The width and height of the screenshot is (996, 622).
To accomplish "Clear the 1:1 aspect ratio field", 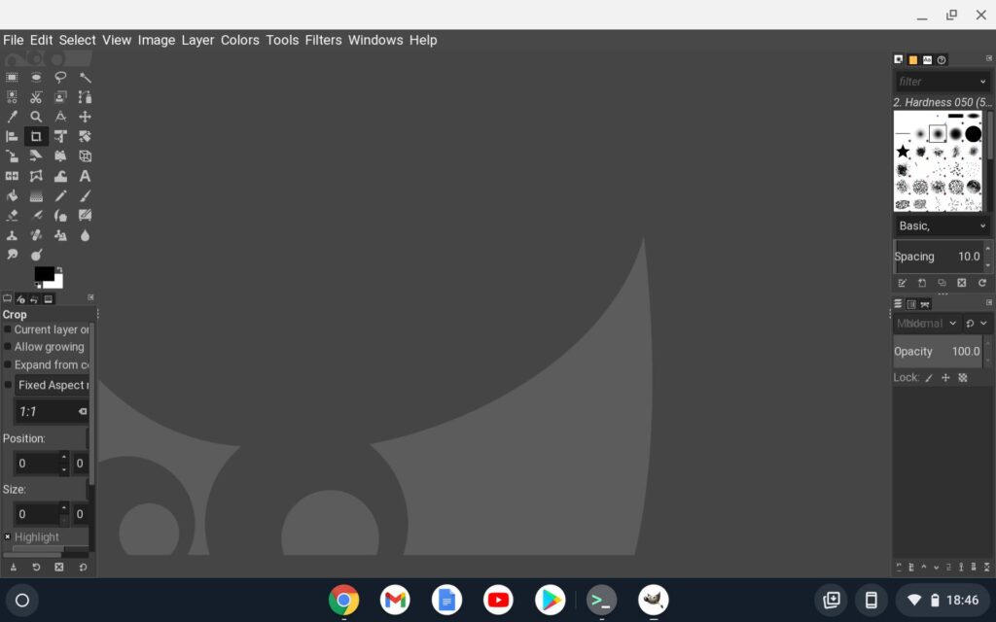I will pyautogui.click(x=83, y=412).
